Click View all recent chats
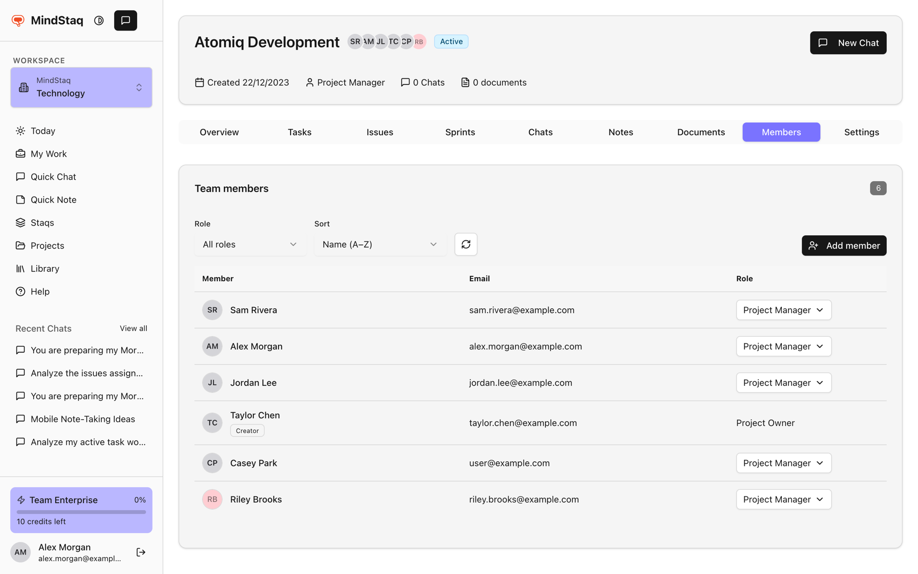The height and width of the screenshot is (574, 918). [x=134, y=328]
